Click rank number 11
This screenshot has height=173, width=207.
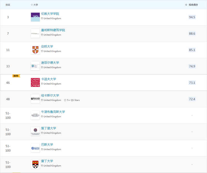point(8,50)
